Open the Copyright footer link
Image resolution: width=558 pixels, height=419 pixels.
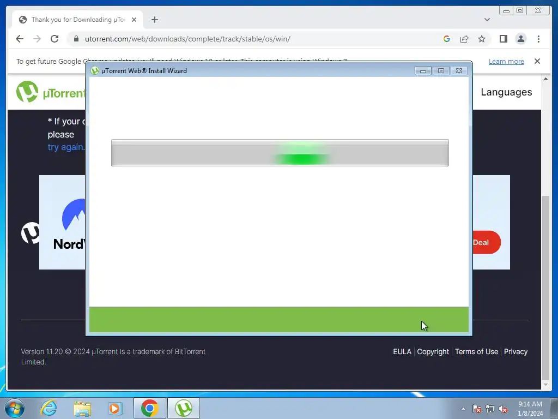433,352
